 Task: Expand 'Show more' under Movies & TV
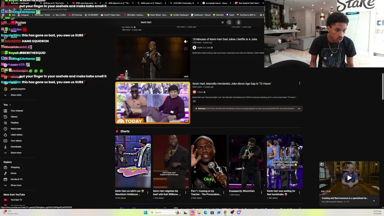click(16, 185)
